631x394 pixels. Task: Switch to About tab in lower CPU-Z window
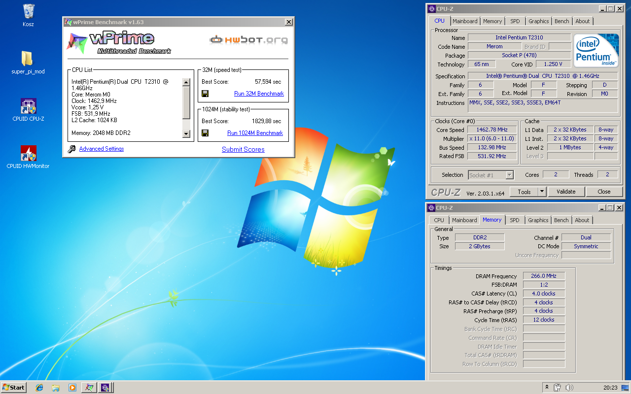[x=582, y=220]
